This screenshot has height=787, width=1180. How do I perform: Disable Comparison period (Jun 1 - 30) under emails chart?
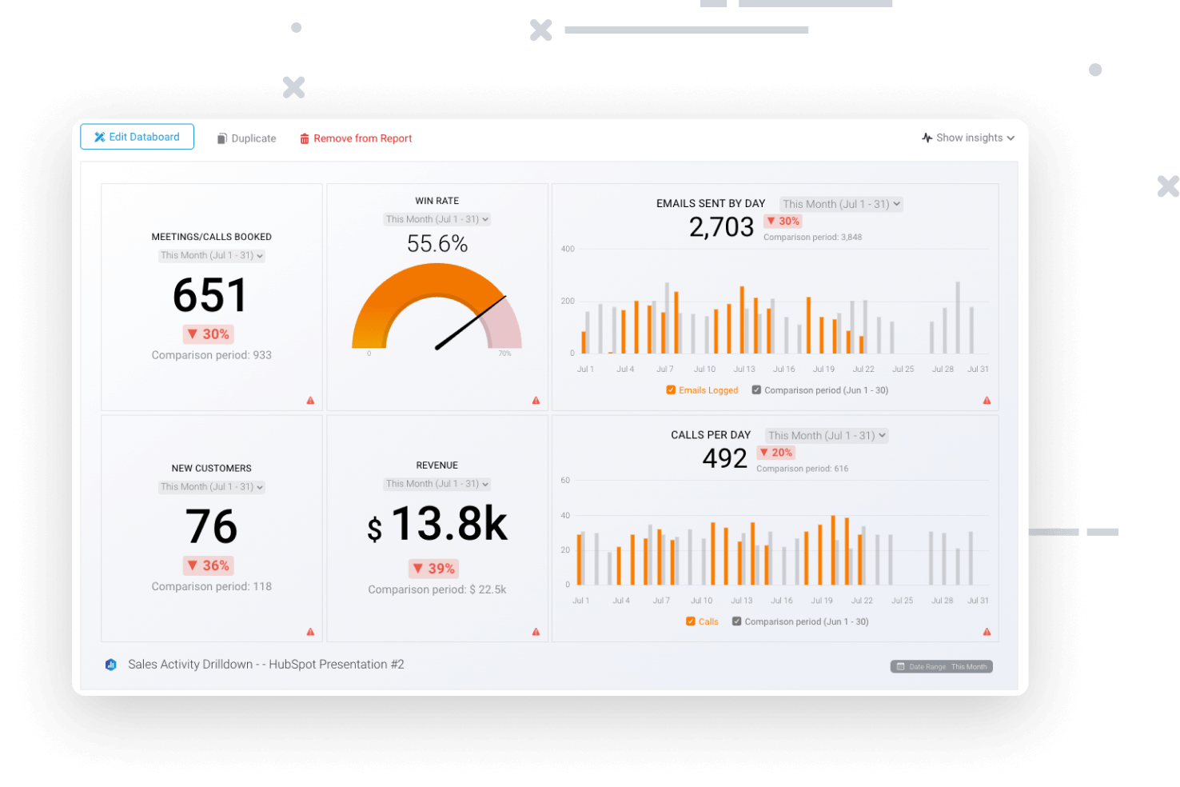tap(756, 390)
